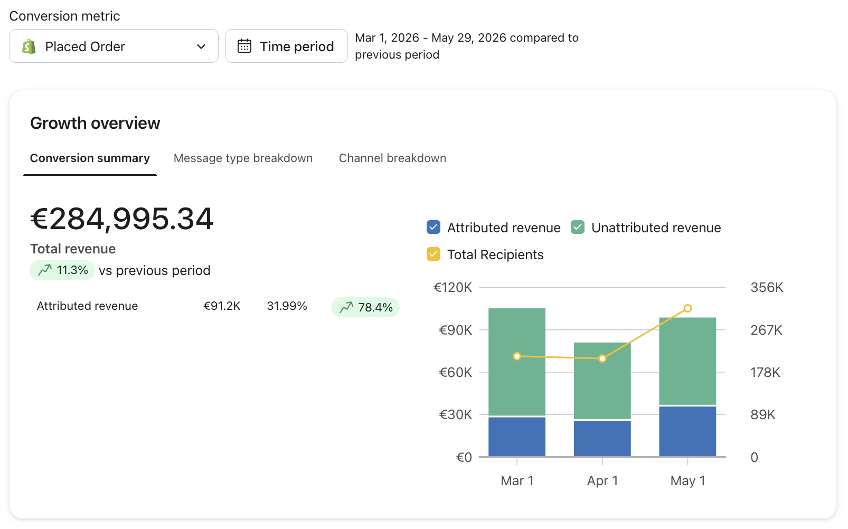Uncheck the Attributed revenue checkbox
Screen dimensions: 848x529
(434, 227)
